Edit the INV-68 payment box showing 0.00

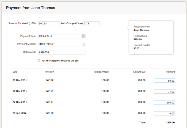coord(164,114)
